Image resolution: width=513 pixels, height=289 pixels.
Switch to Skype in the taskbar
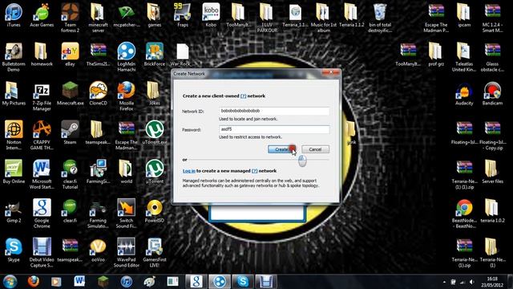coord(243,282)
